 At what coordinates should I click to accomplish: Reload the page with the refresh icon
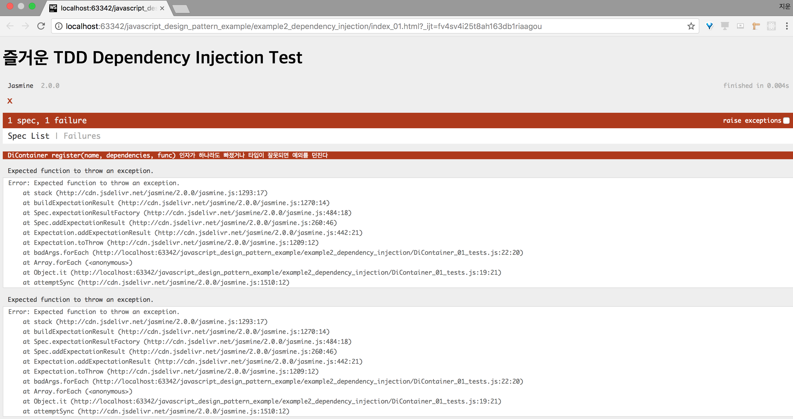click(41, 26)
